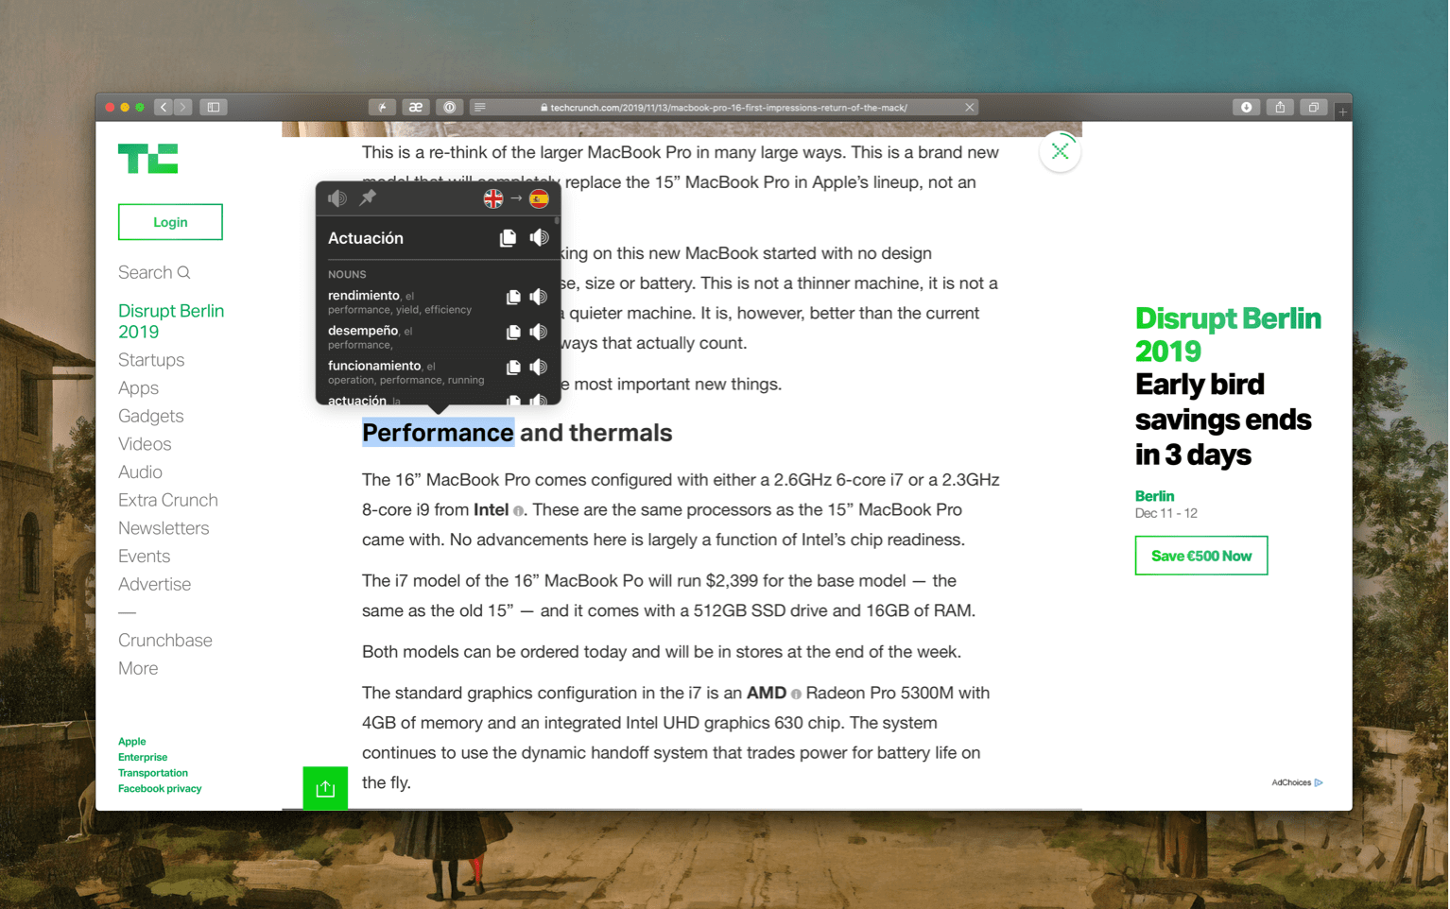Screen dimensions: 1450x909
Task: Open the sidebar Search field
Action: (x=154, y=272)
